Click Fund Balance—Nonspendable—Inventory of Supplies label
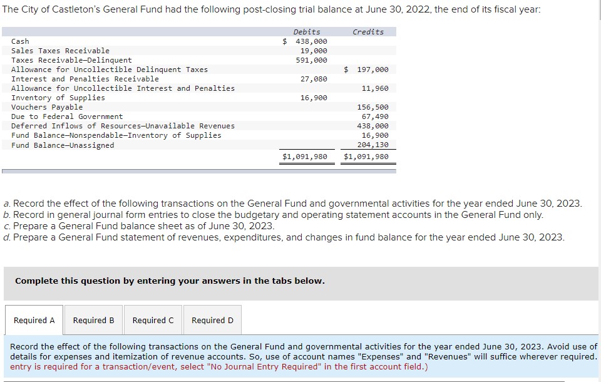The height and width of the screenshot is (382, 601). pyautogui.click(x=116, y=135)
